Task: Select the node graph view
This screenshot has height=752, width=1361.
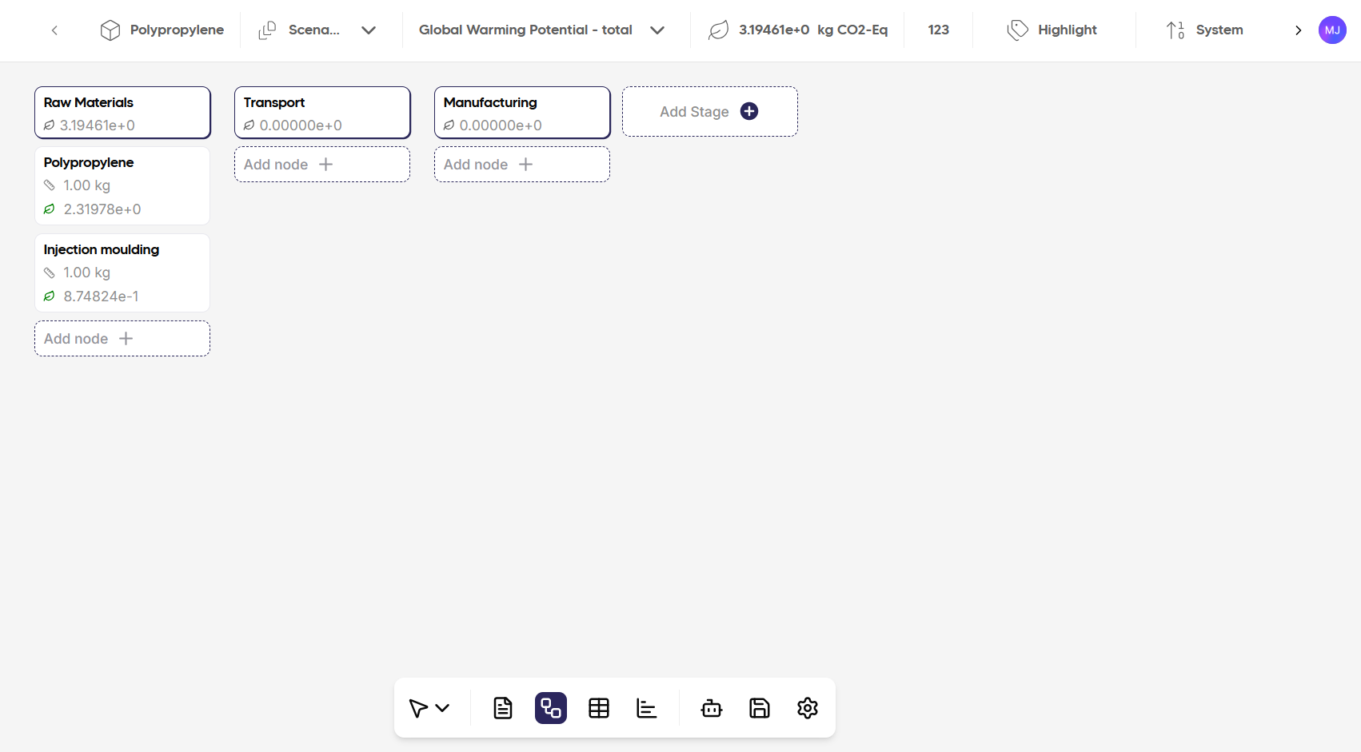Action: [550, 707]
